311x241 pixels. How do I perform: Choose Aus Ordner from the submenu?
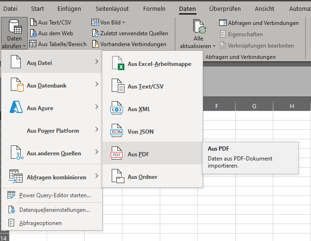153,176
